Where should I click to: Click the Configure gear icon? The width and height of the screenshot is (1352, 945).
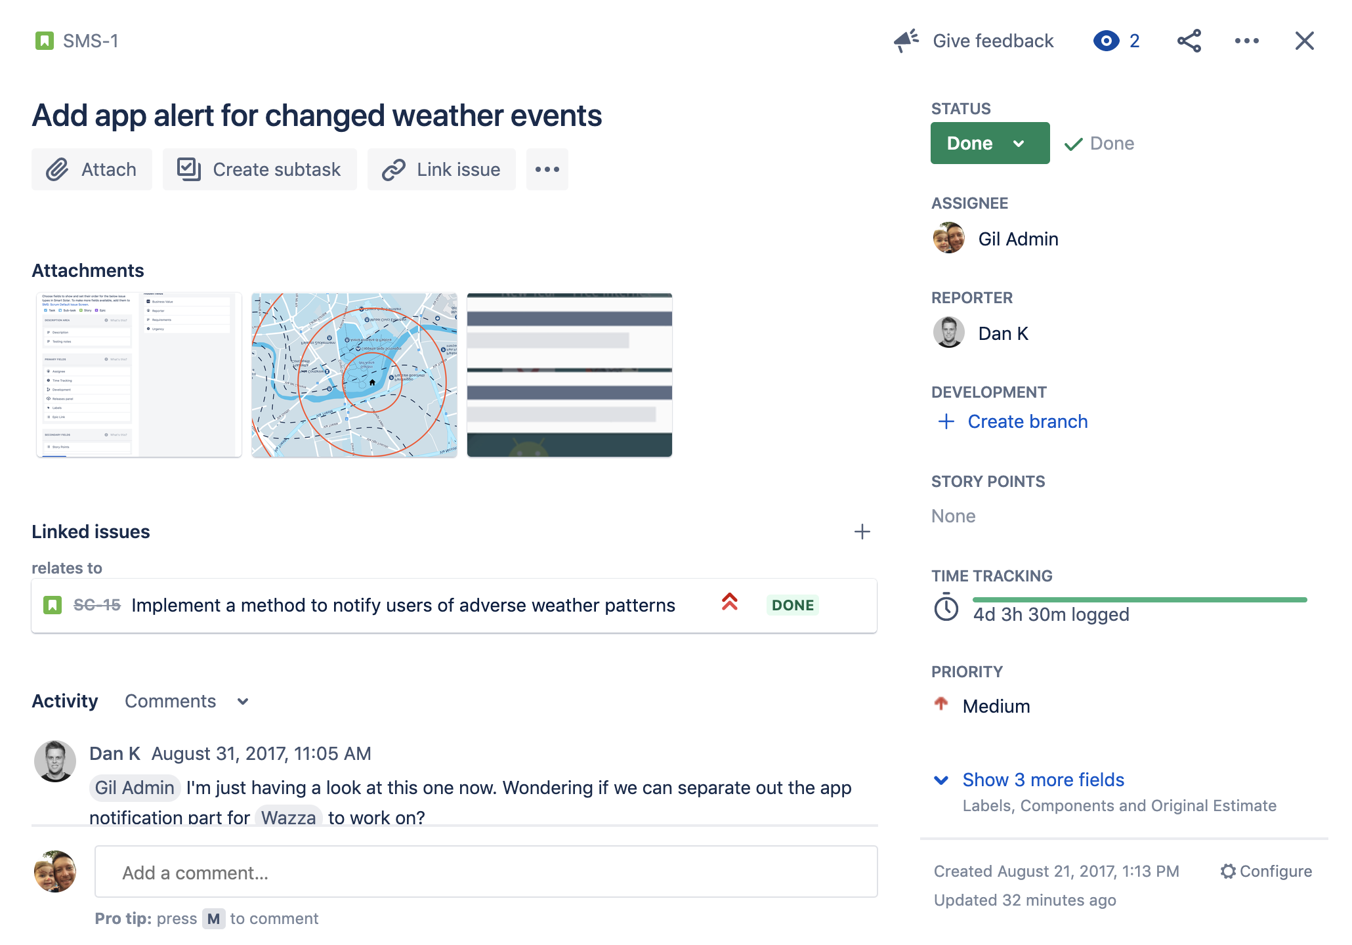tap(1227, 871)
